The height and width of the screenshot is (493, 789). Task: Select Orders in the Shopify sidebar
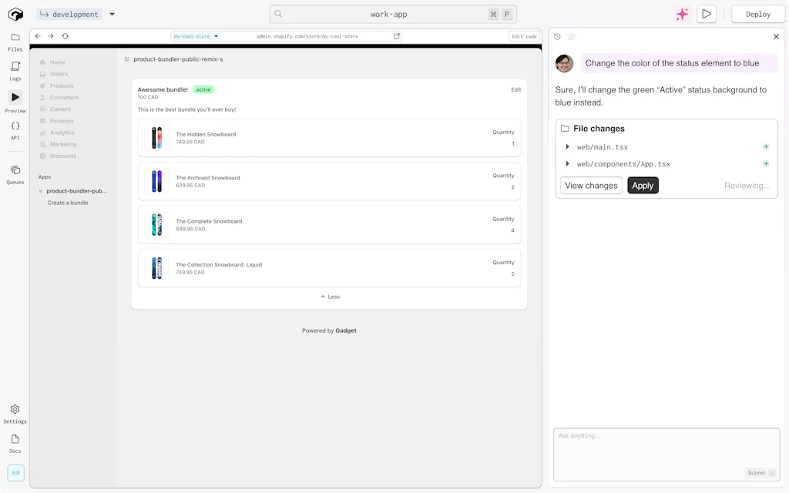pos(58,74)
